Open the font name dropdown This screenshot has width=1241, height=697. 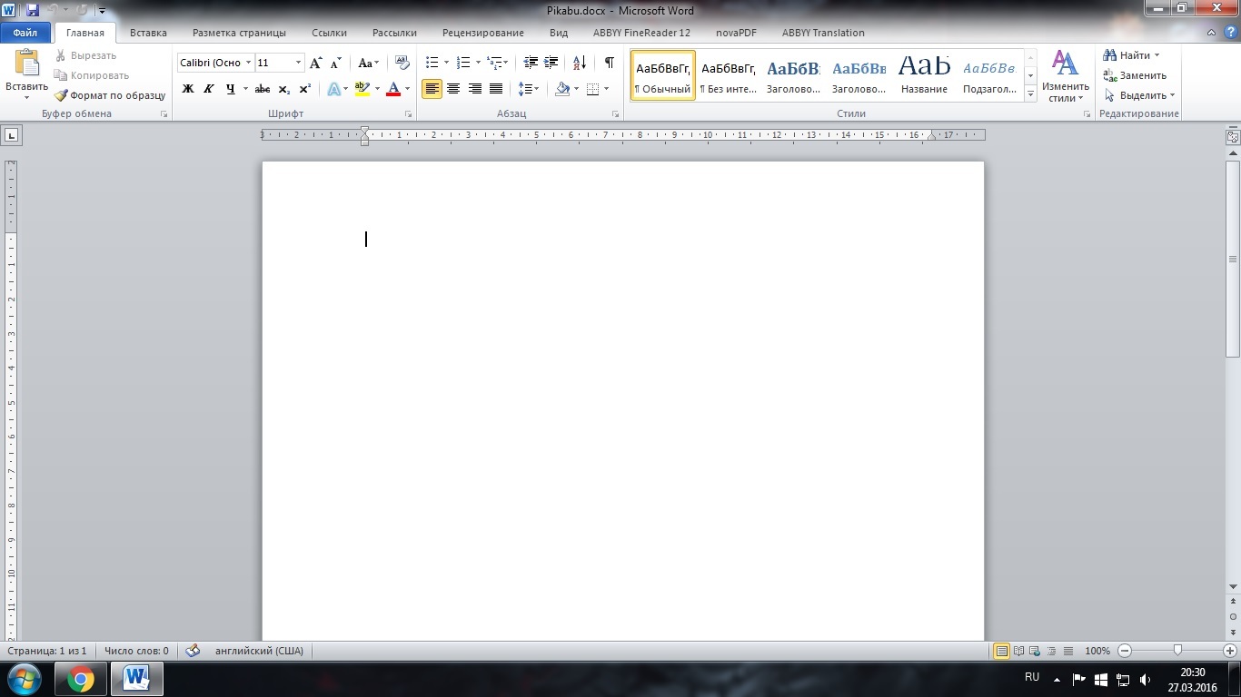pyautogui.click(x=248, y=63)
